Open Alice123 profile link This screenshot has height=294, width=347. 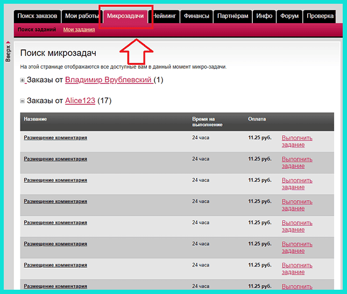coord(80,101)
